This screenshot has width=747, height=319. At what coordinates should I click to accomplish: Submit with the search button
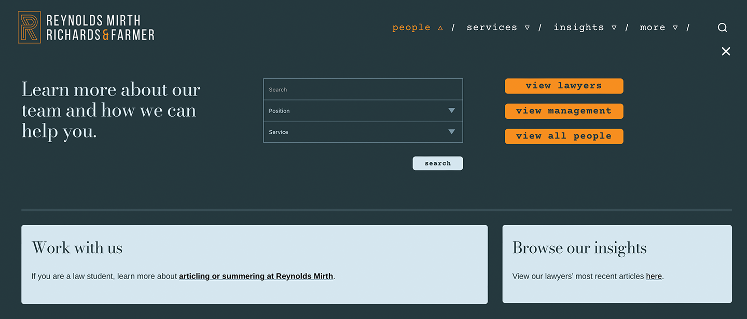[438, 163]
